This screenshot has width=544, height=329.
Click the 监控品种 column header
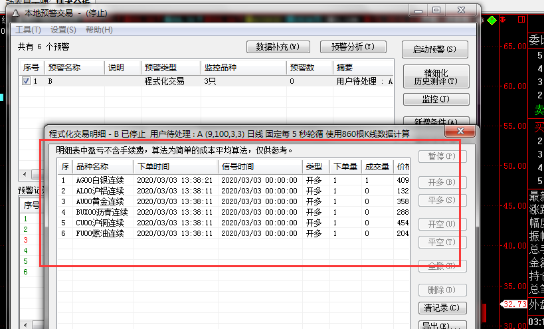pyautogui.click(x=243, y=68)
